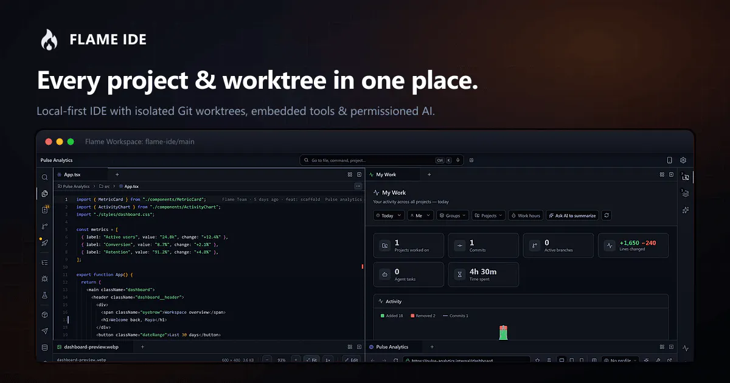Open the Projects filter dropdown
This screenshot has height=383, width=730.
488,215
